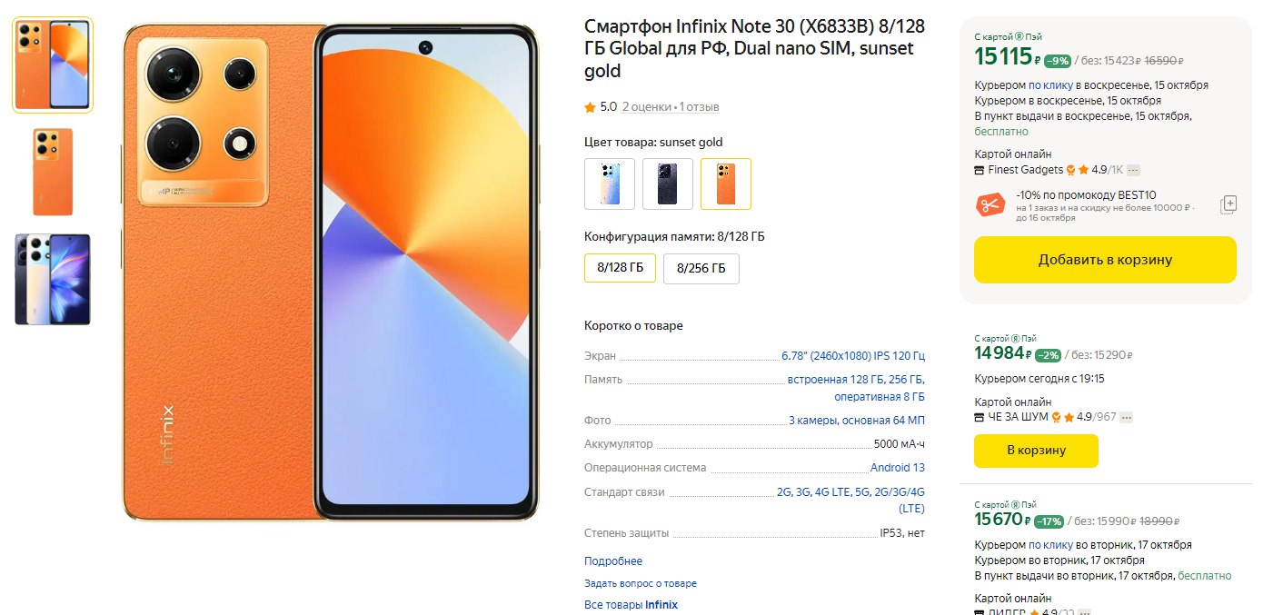The width and height of the screenshot is (1263, 615).
Task: Select 8/256 ГБ memory configuration
Action: (701, 268)
